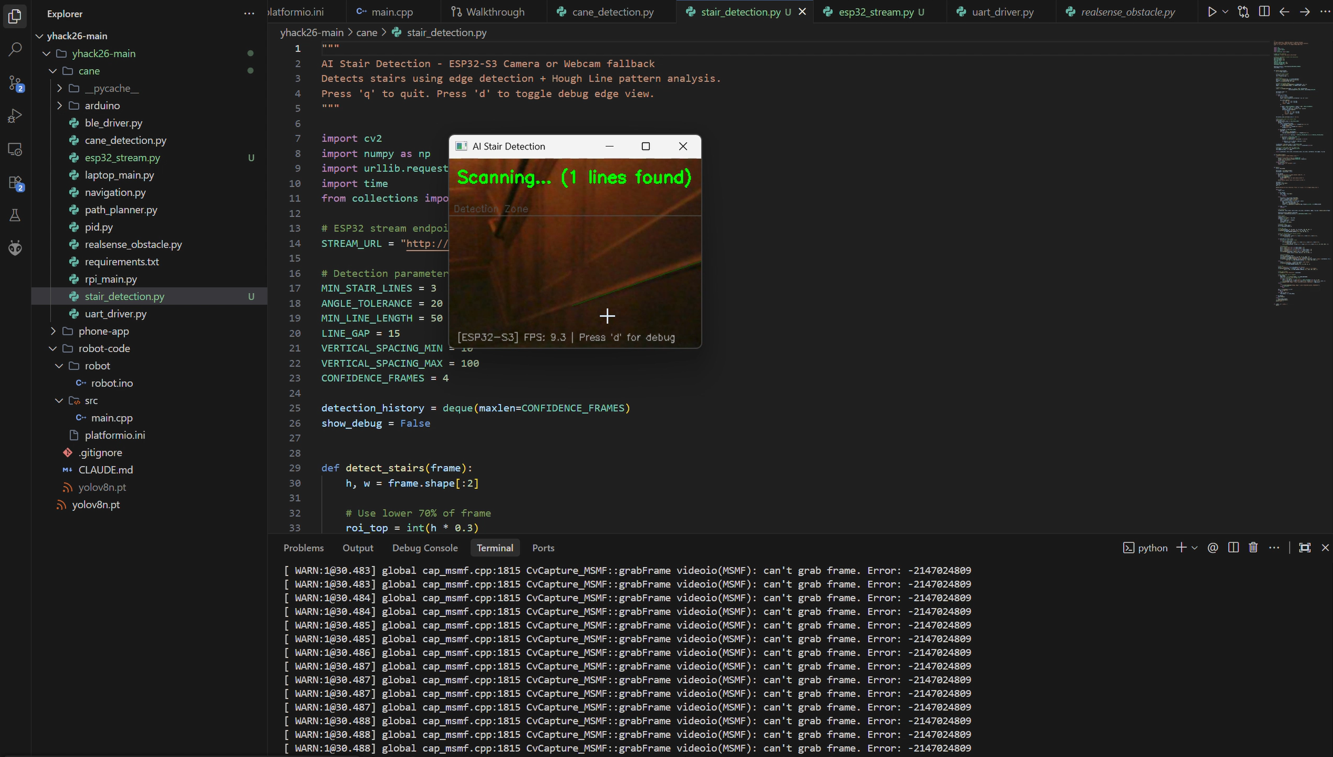The height and width of the screenshot is (757, 1333).
Task: Click the cane breadcrumb segment
Action: 366,33
